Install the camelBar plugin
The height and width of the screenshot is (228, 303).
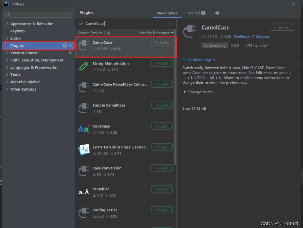click(162, 189)
